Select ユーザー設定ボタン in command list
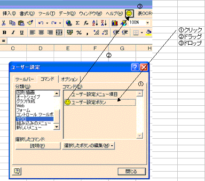This screenshot has height=181, width=205. click(100, 102)
